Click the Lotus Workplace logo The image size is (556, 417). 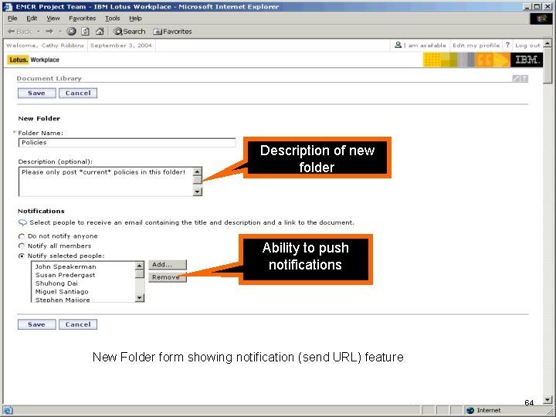(x=33, y=59)
